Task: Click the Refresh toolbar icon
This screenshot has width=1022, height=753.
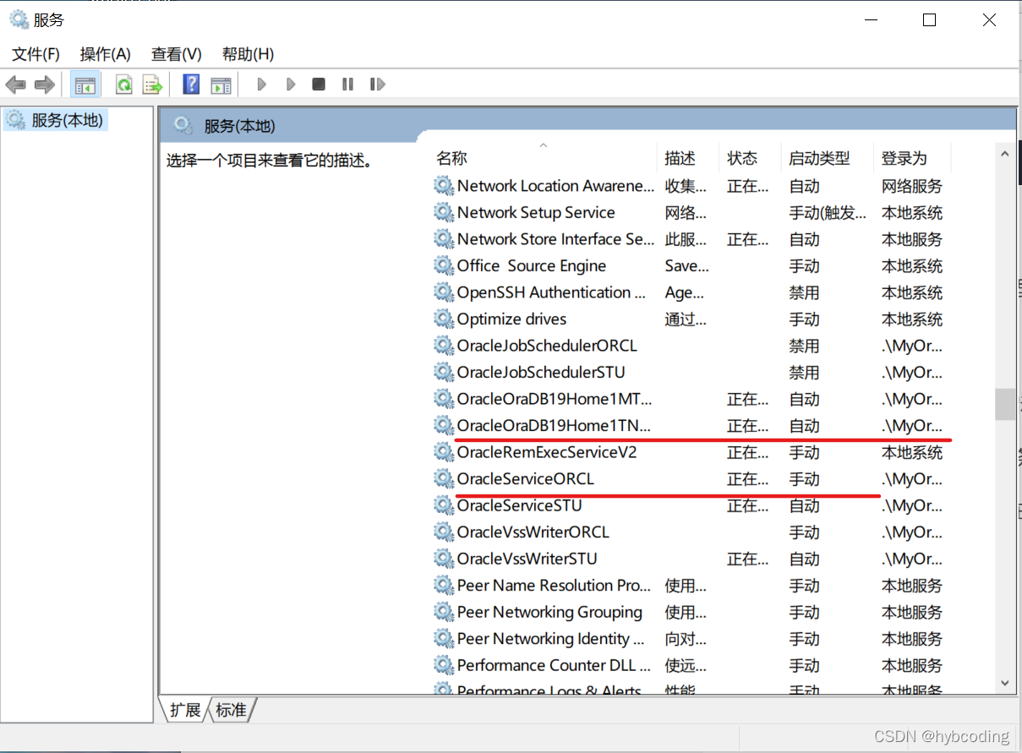Action: [124, 85]
